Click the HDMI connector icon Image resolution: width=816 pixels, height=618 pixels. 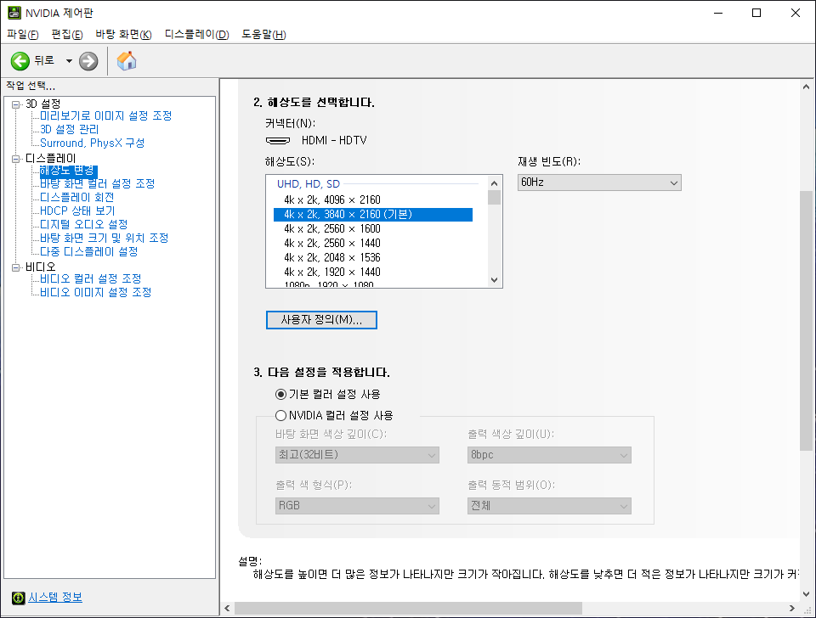(x=278, y=140)
